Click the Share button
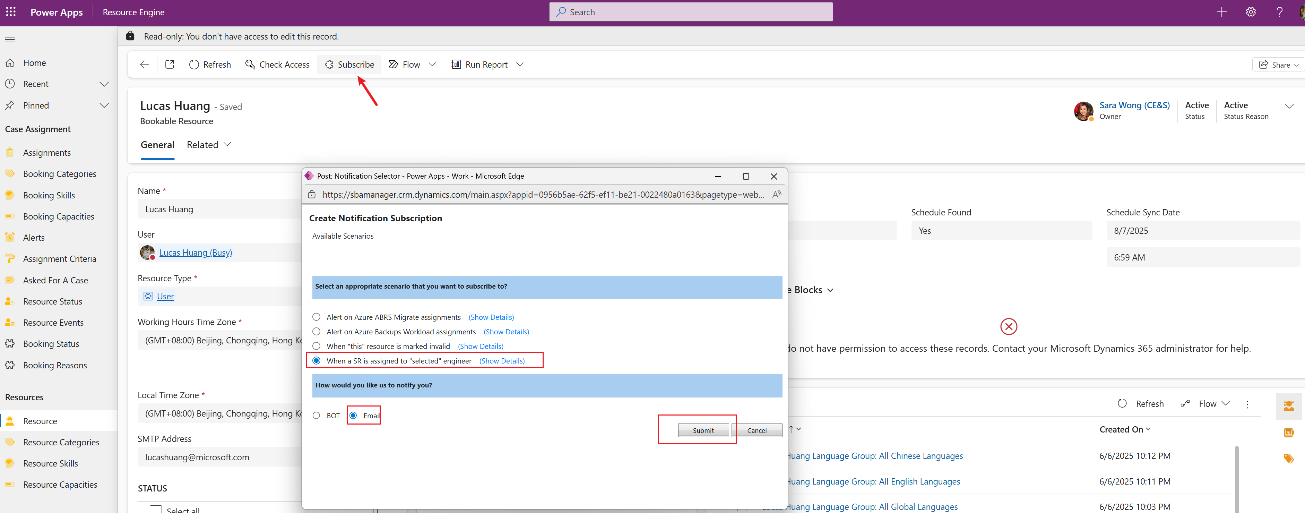Viewport: 1305px width, 513px height. pos(1278,65)
